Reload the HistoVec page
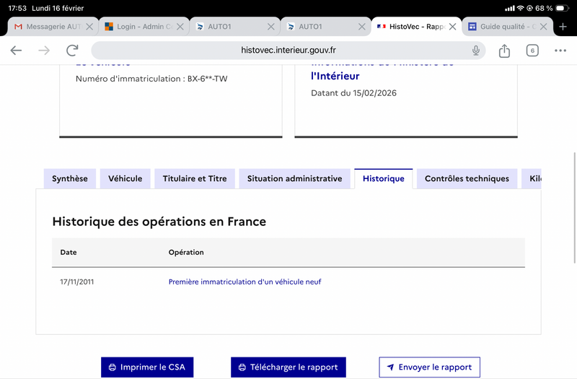The height and width of the screenshot is (379, 577). click(x=72, y=50)
